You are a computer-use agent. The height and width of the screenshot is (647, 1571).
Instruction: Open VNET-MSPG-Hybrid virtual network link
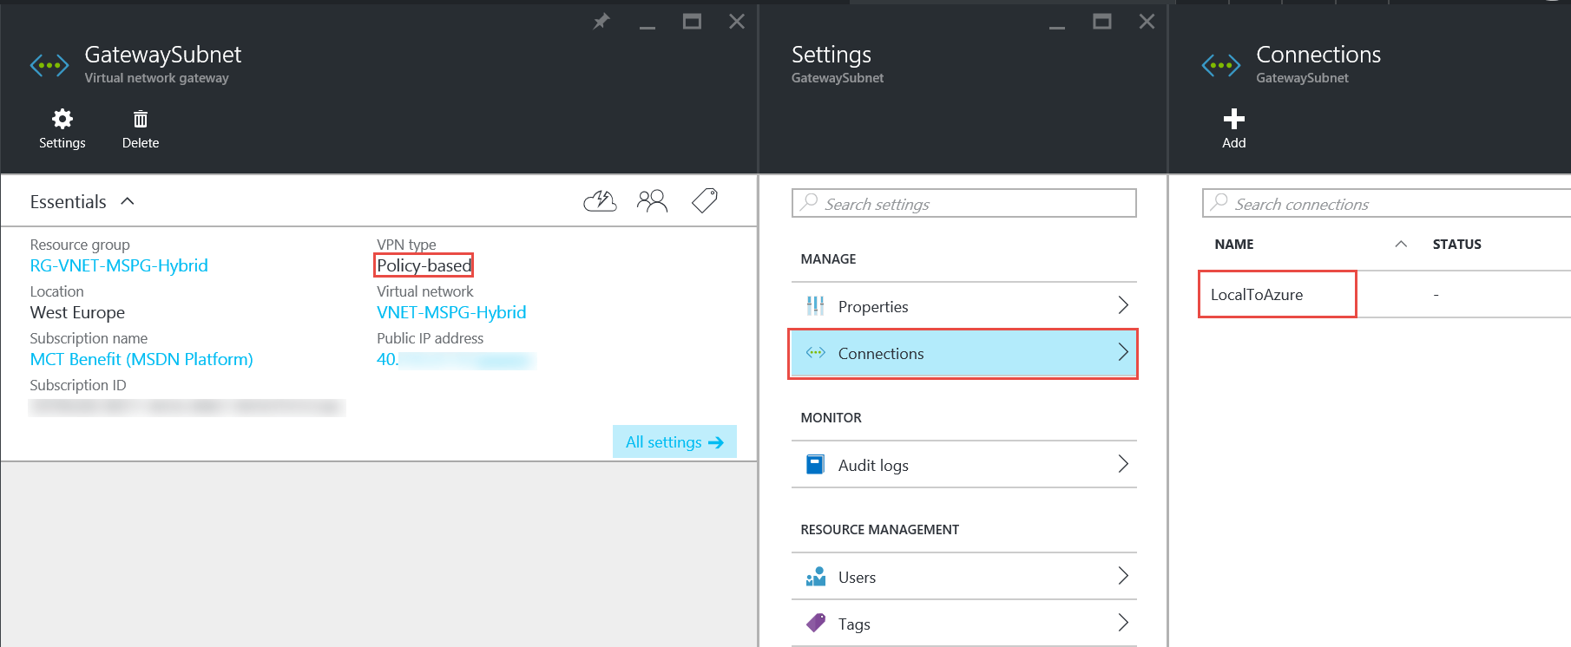[x=451, y=312]
